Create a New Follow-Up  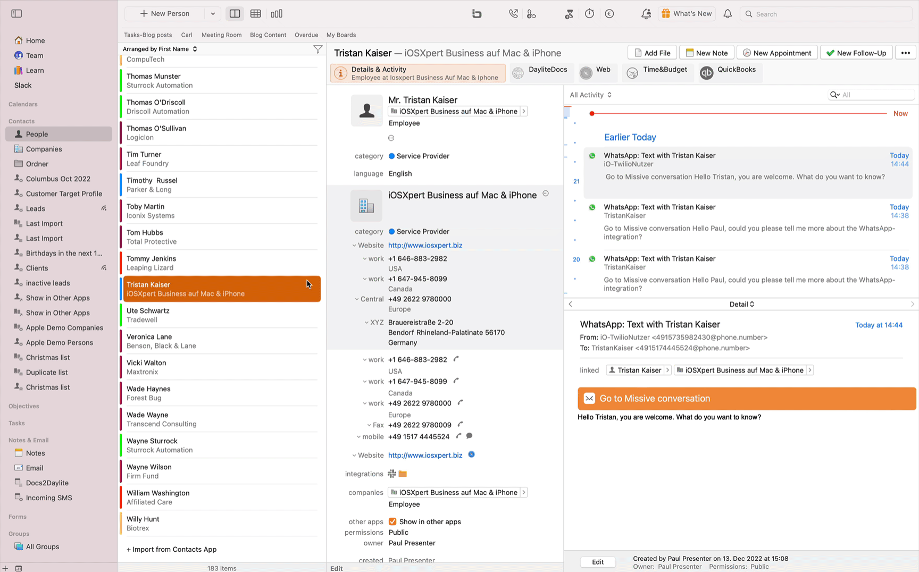(856, 53)
